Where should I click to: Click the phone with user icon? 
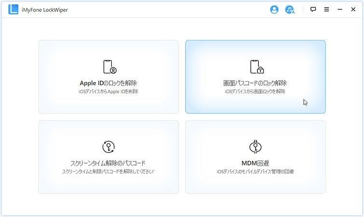point(110,67)
